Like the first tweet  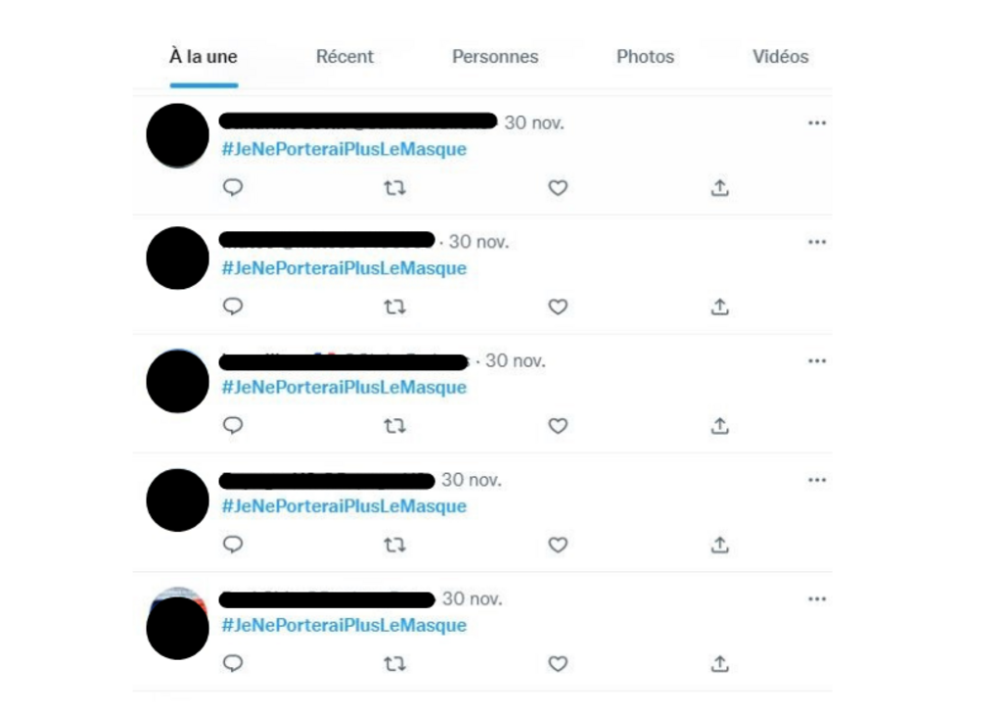(x=558, y=188)
